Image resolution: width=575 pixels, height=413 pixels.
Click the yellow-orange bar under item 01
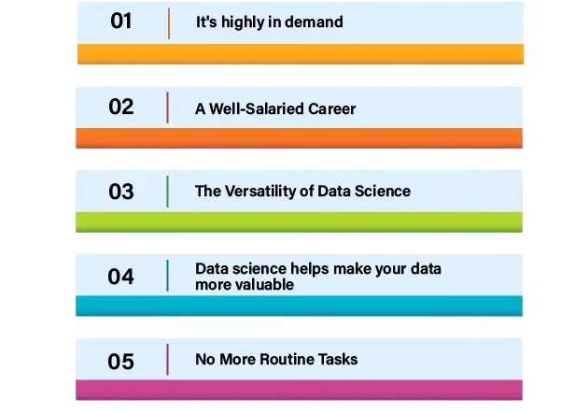click(300, 53)
